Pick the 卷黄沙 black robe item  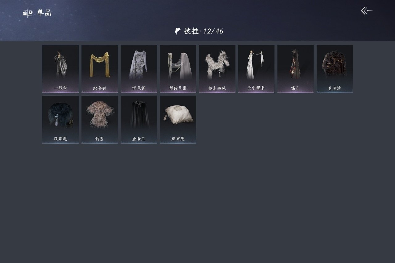335,69
